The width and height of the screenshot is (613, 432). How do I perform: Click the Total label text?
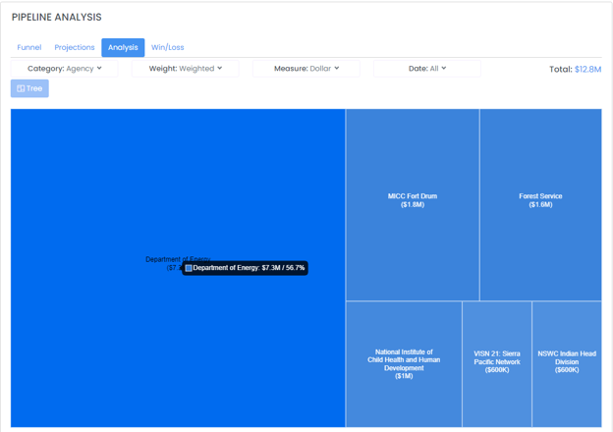click(x=561, y=69)
